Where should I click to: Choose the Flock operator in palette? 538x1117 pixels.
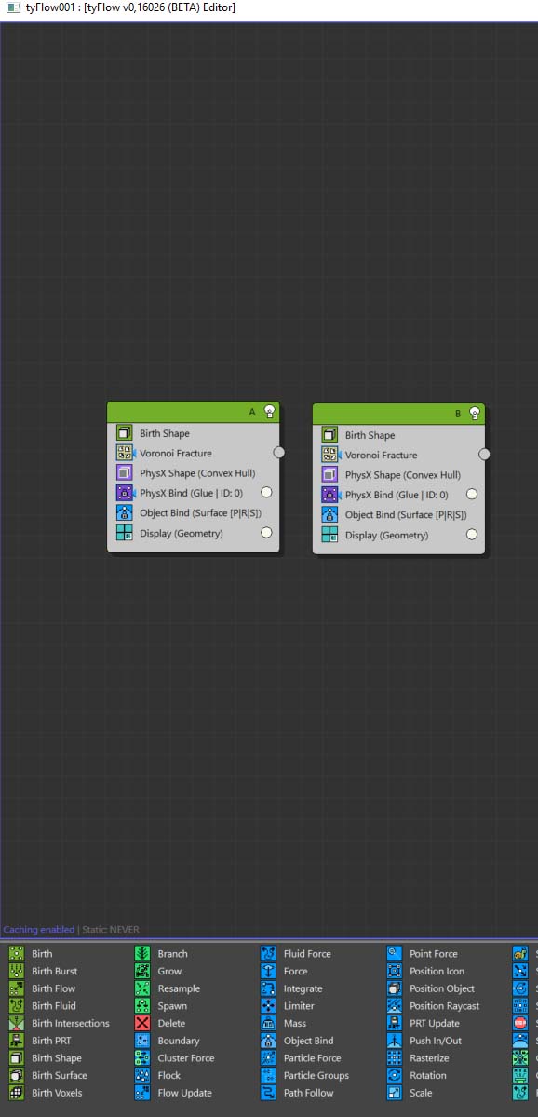click(x=158, y=1076)
